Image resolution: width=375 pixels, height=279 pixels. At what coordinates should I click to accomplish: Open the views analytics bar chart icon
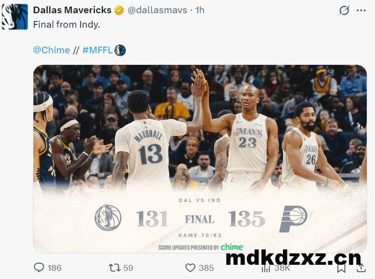(266, 269)
